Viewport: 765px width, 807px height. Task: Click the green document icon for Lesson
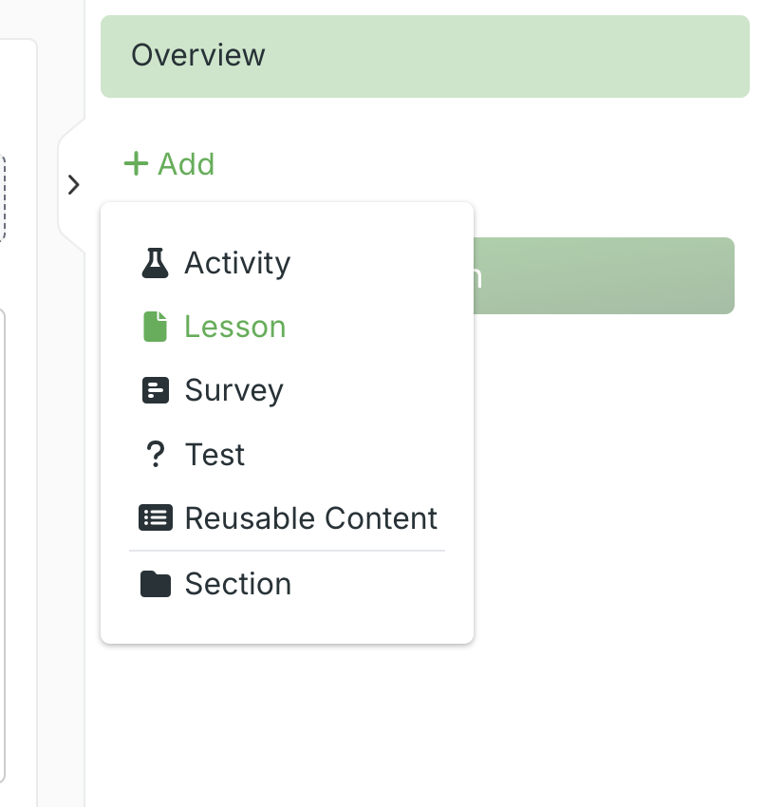155,327
